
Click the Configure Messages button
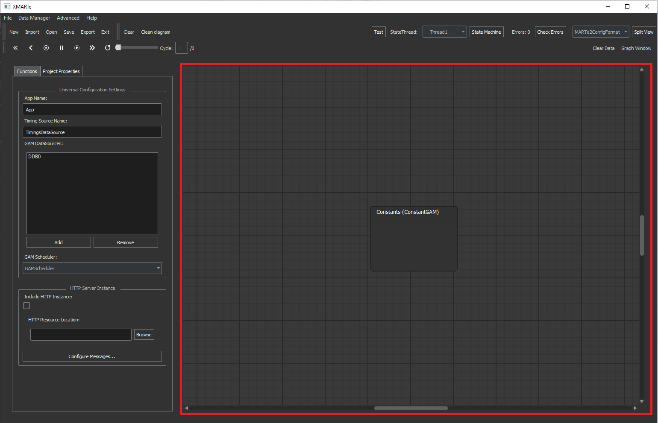92,356
